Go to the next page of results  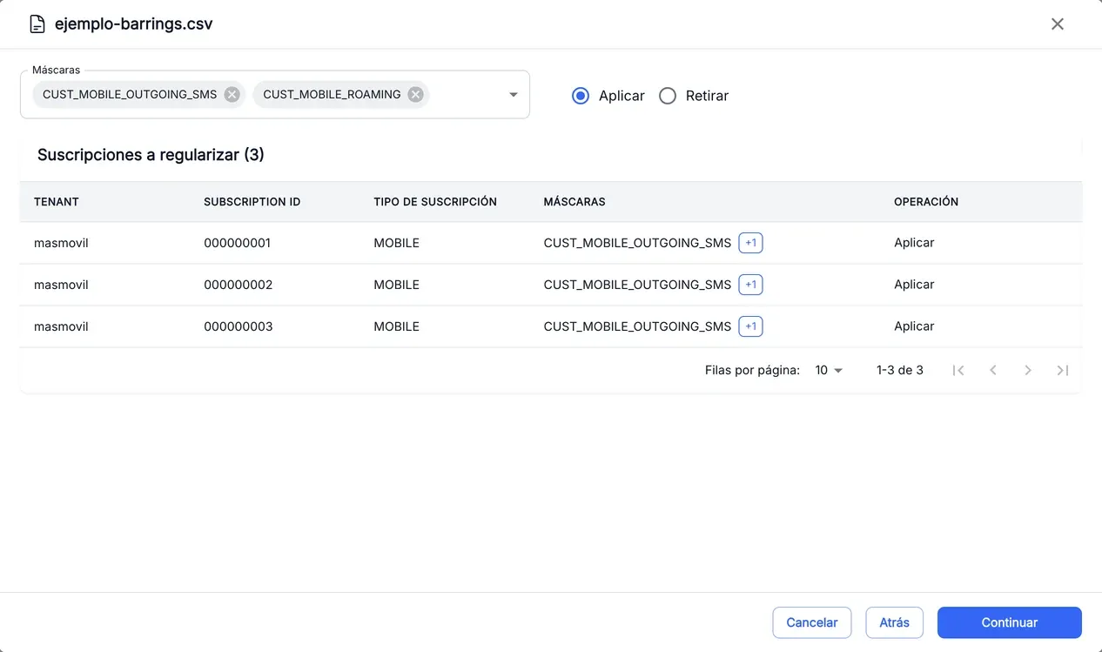(x=1028, y=371)
